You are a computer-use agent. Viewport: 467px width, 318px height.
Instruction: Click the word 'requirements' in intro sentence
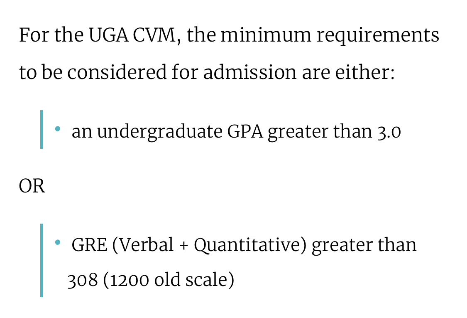point(378,36)
